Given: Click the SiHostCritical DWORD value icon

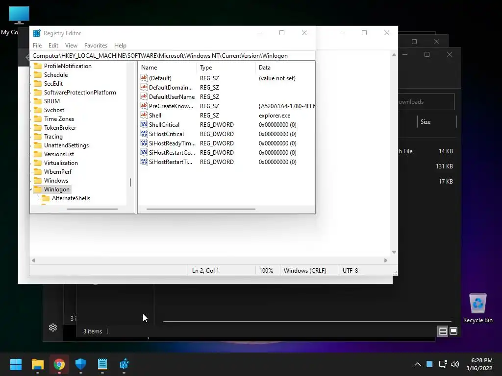Looking at the screenshot, I should point(144,134).
